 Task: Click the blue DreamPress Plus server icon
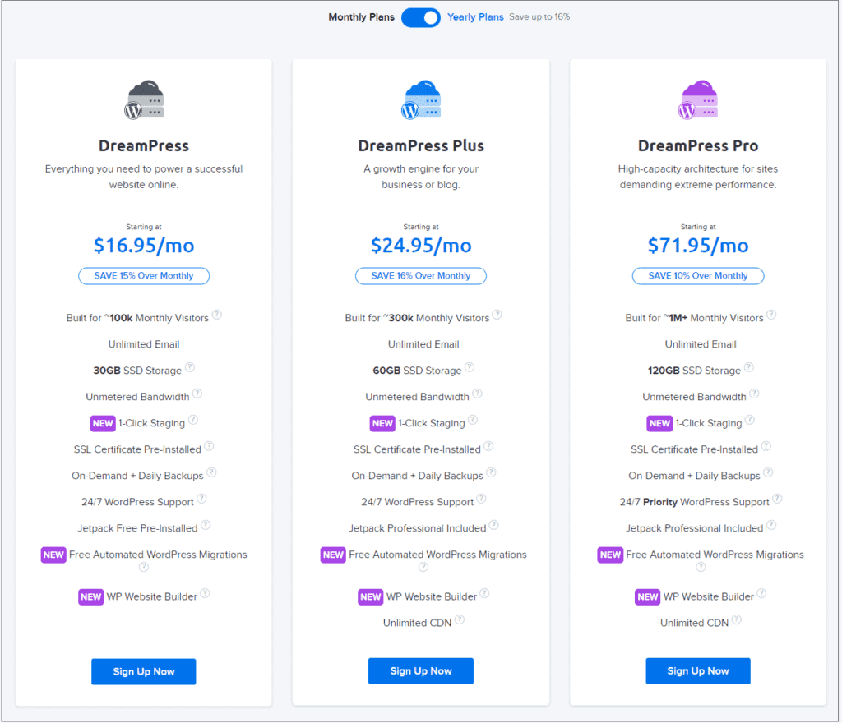[421, 99]
